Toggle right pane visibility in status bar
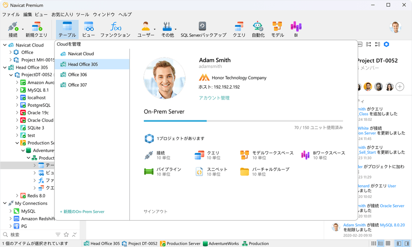Image resolution: width=412 pixels, height=247 pixels. [407, 243]
